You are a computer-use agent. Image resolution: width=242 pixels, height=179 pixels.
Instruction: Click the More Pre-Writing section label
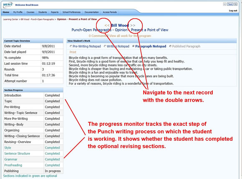[x=16, y=119]
